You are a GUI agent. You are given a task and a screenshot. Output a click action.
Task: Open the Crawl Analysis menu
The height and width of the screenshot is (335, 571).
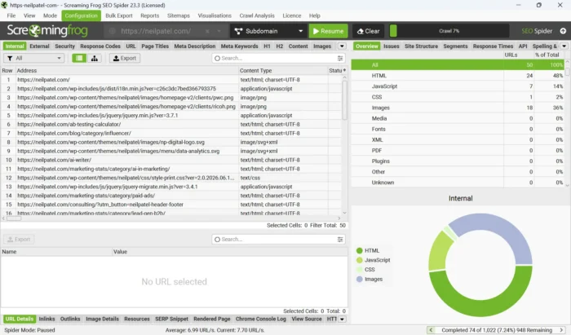[x=257, y=15]
